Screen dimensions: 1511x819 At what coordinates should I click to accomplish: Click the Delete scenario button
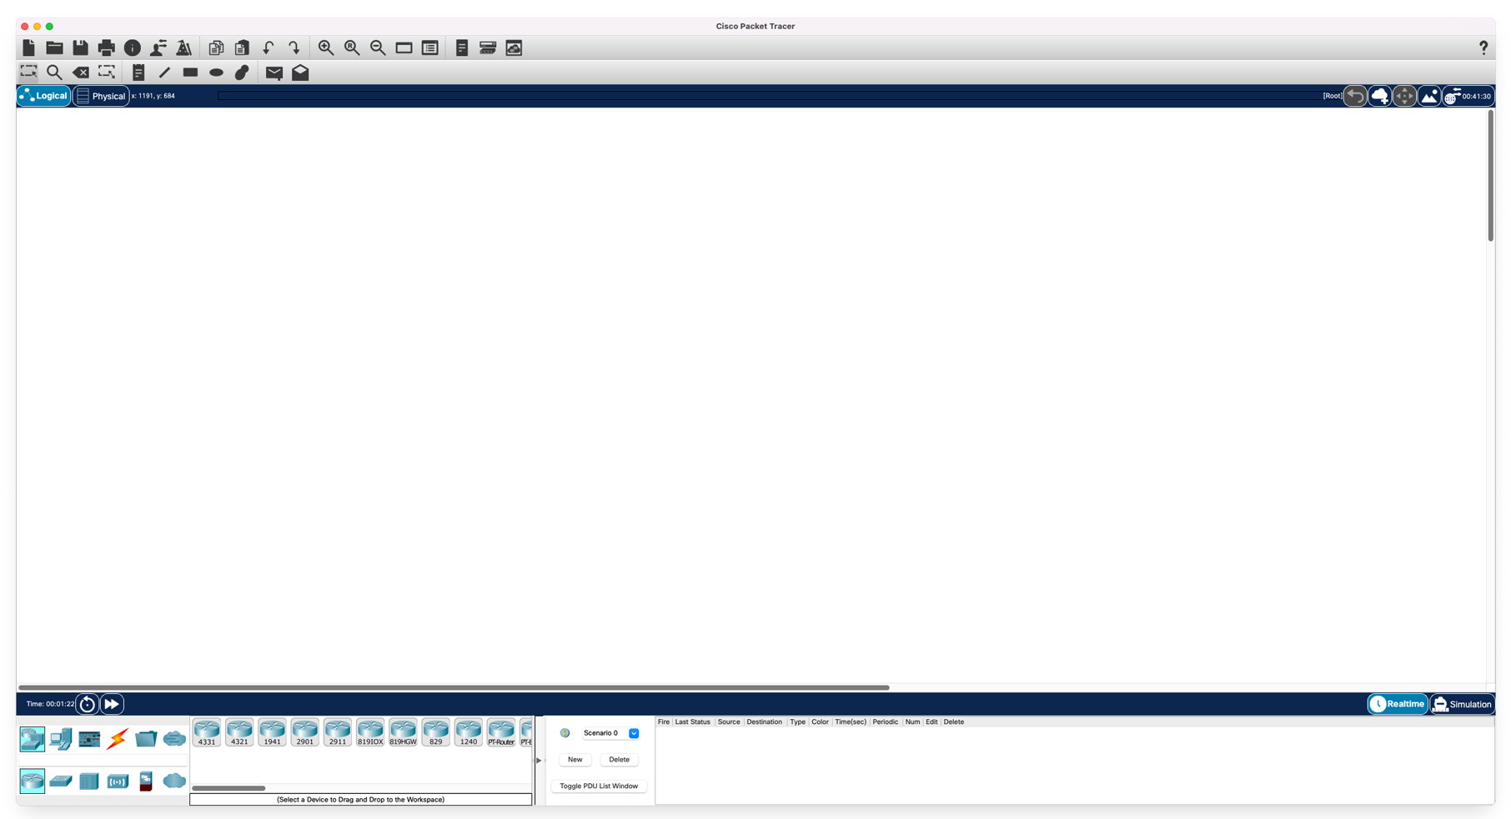tap(620, 760)
